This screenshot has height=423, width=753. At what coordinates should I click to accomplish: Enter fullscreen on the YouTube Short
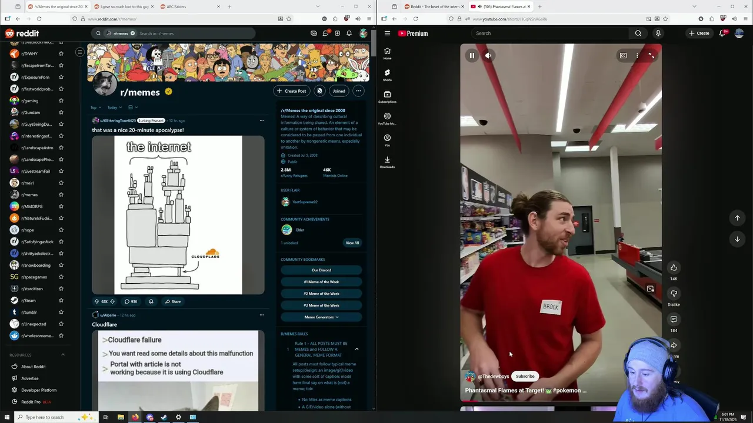point(651,56)
